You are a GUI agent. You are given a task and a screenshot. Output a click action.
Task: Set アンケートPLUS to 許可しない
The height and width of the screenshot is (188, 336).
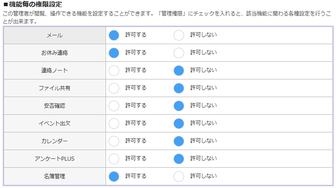[x=179, y=159]
